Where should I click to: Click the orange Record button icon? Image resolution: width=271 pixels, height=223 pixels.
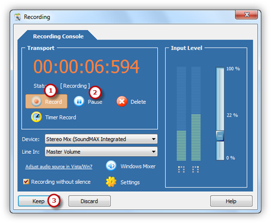[36, 102]
